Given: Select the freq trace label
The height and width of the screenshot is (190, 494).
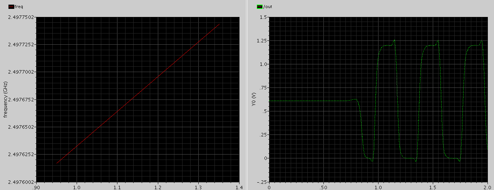Looking at the screenshot, I should coord(18,7).
